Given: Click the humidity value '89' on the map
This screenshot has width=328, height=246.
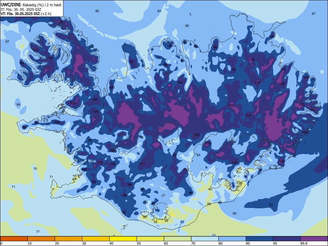Looking at the screenshot, I should pos(187,26).
